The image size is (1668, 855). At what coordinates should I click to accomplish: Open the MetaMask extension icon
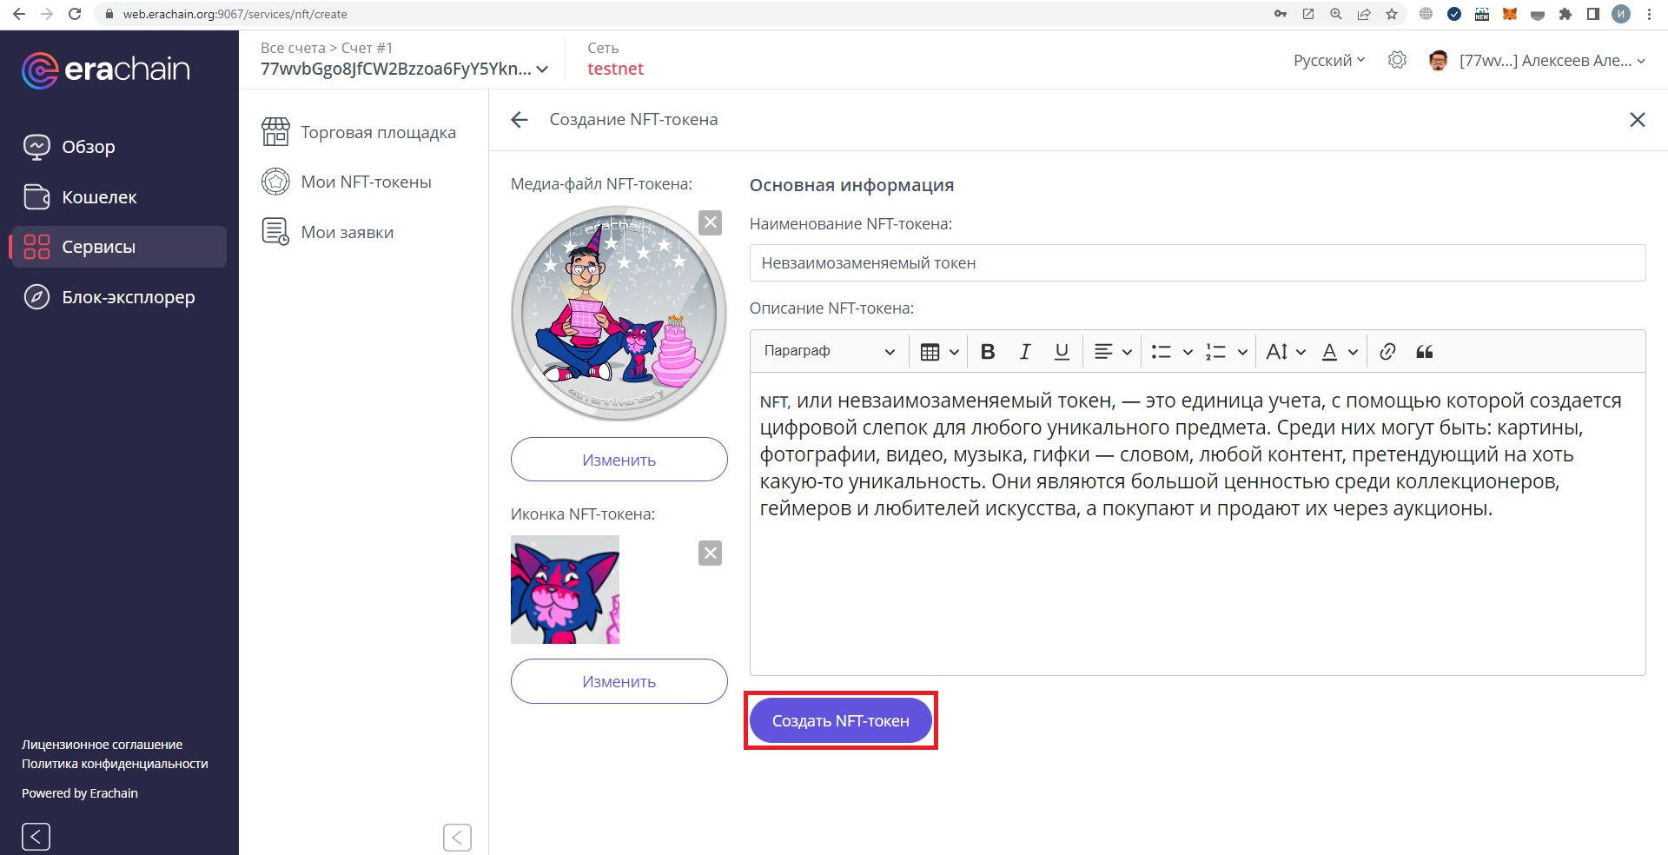pyautogui.click(x=1510, y=14)
